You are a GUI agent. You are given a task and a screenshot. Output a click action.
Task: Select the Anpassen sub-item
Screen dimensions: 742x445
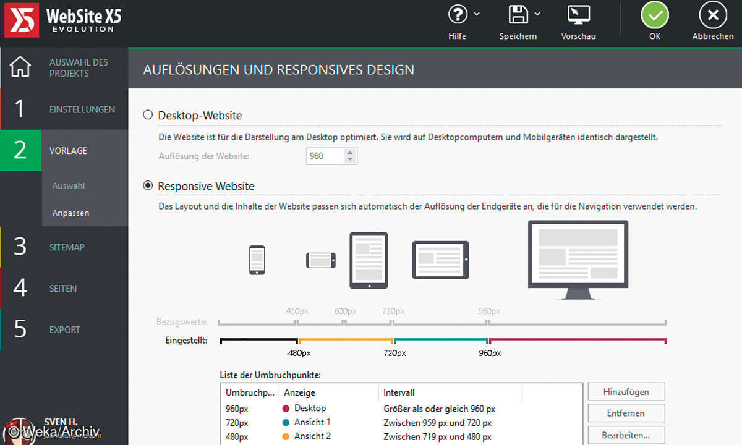click(x=70, y=213)
